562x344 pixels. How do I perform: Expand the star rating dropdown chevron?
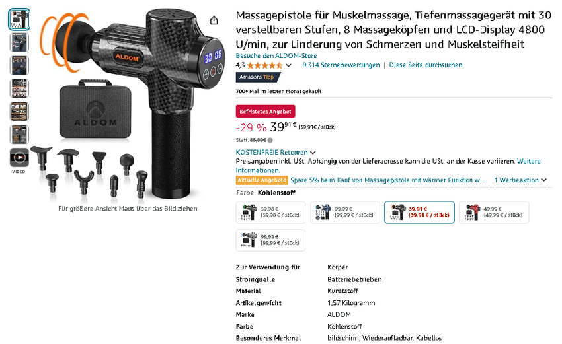288,65
